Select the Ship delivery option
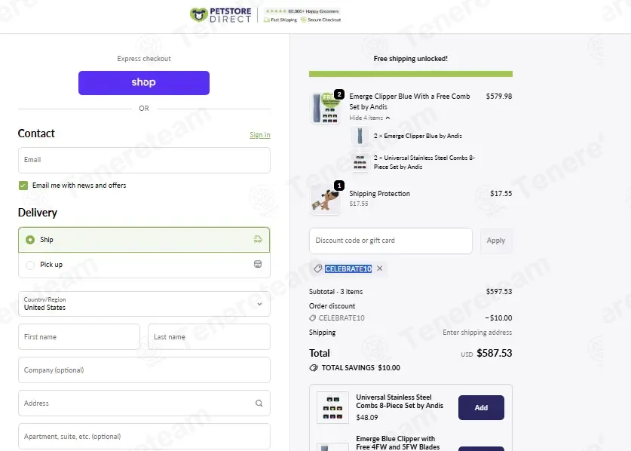631x451 pixels. [144, 240]
